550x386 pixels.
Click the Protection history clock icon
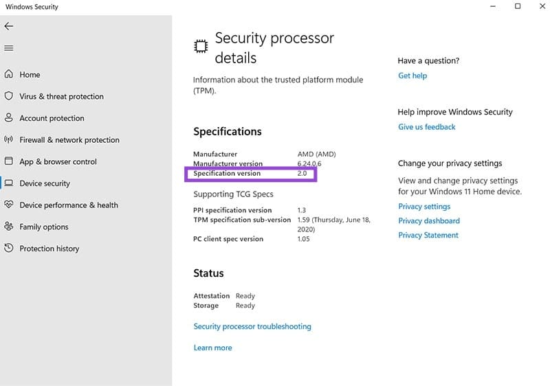[9, 249]
